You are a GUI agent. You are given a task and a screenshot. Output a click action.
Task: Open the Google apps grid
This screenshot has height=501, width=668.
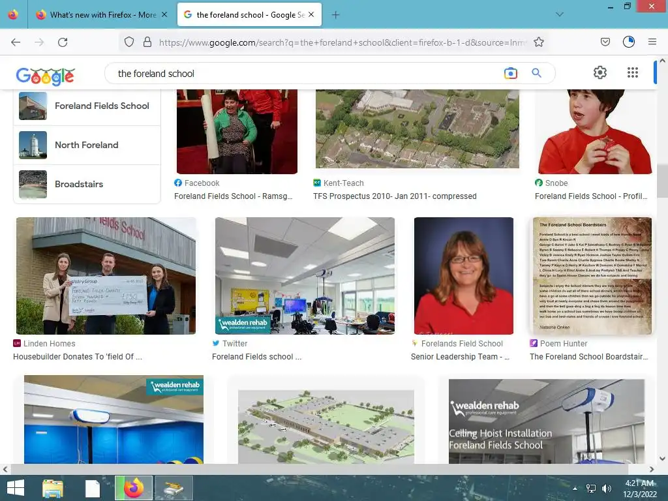pos(633,72)
